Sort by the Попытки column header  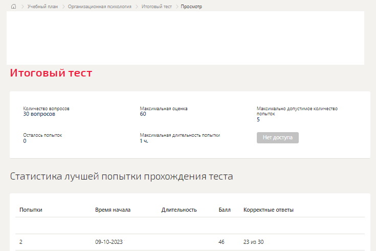click(x=31, y=210)
